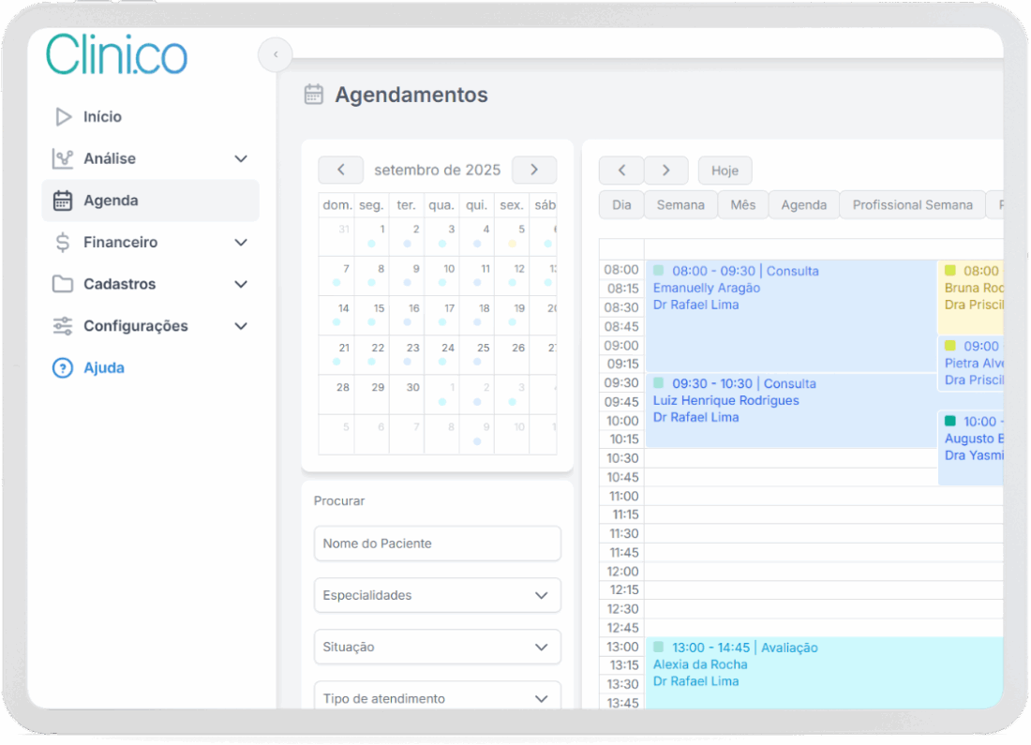Click the Agenda calendar icon in sidebar
1031x745 pixels.
click(63, 201)
